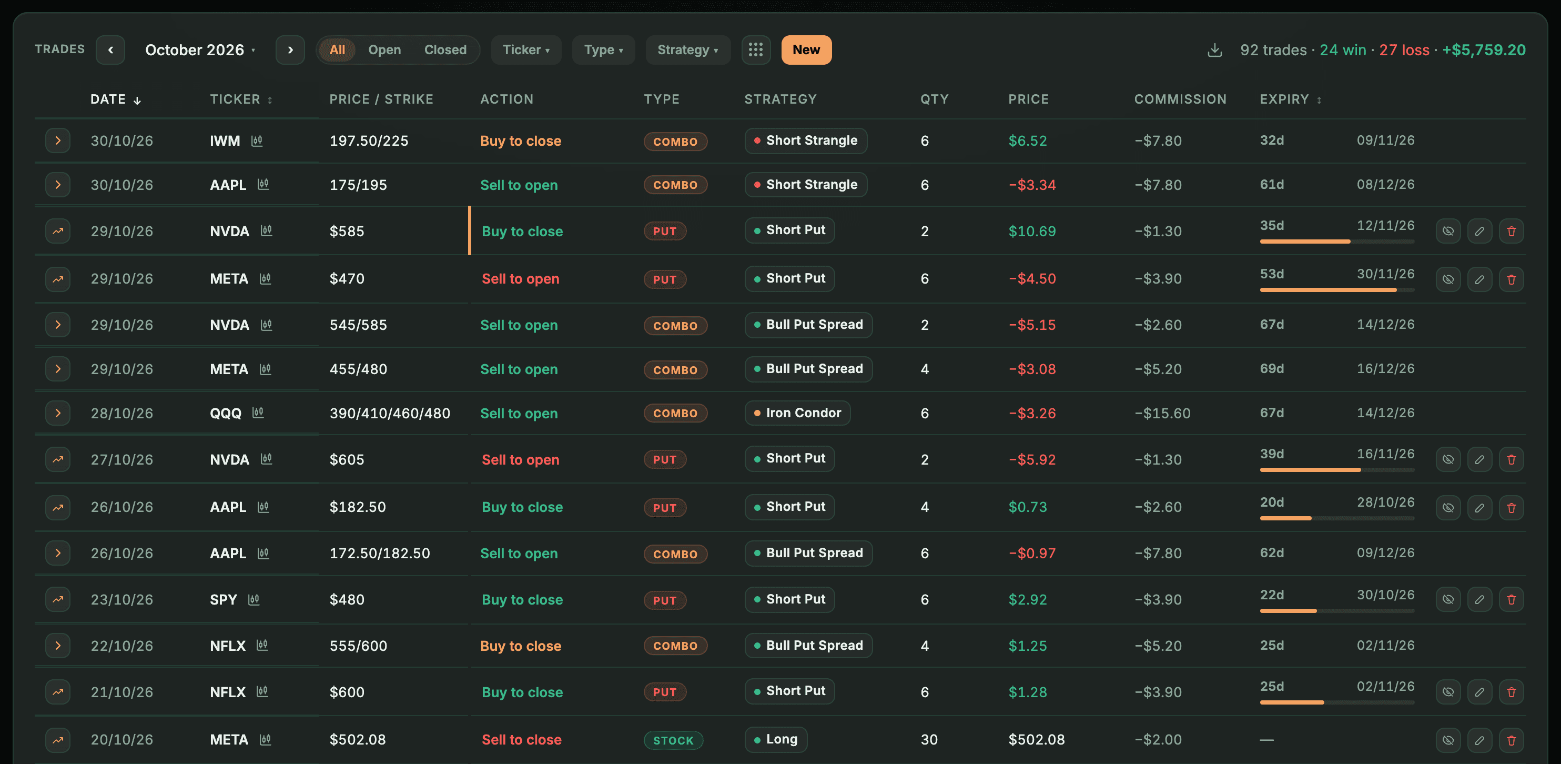Sort by the Ticker column header

coord(241,99)
